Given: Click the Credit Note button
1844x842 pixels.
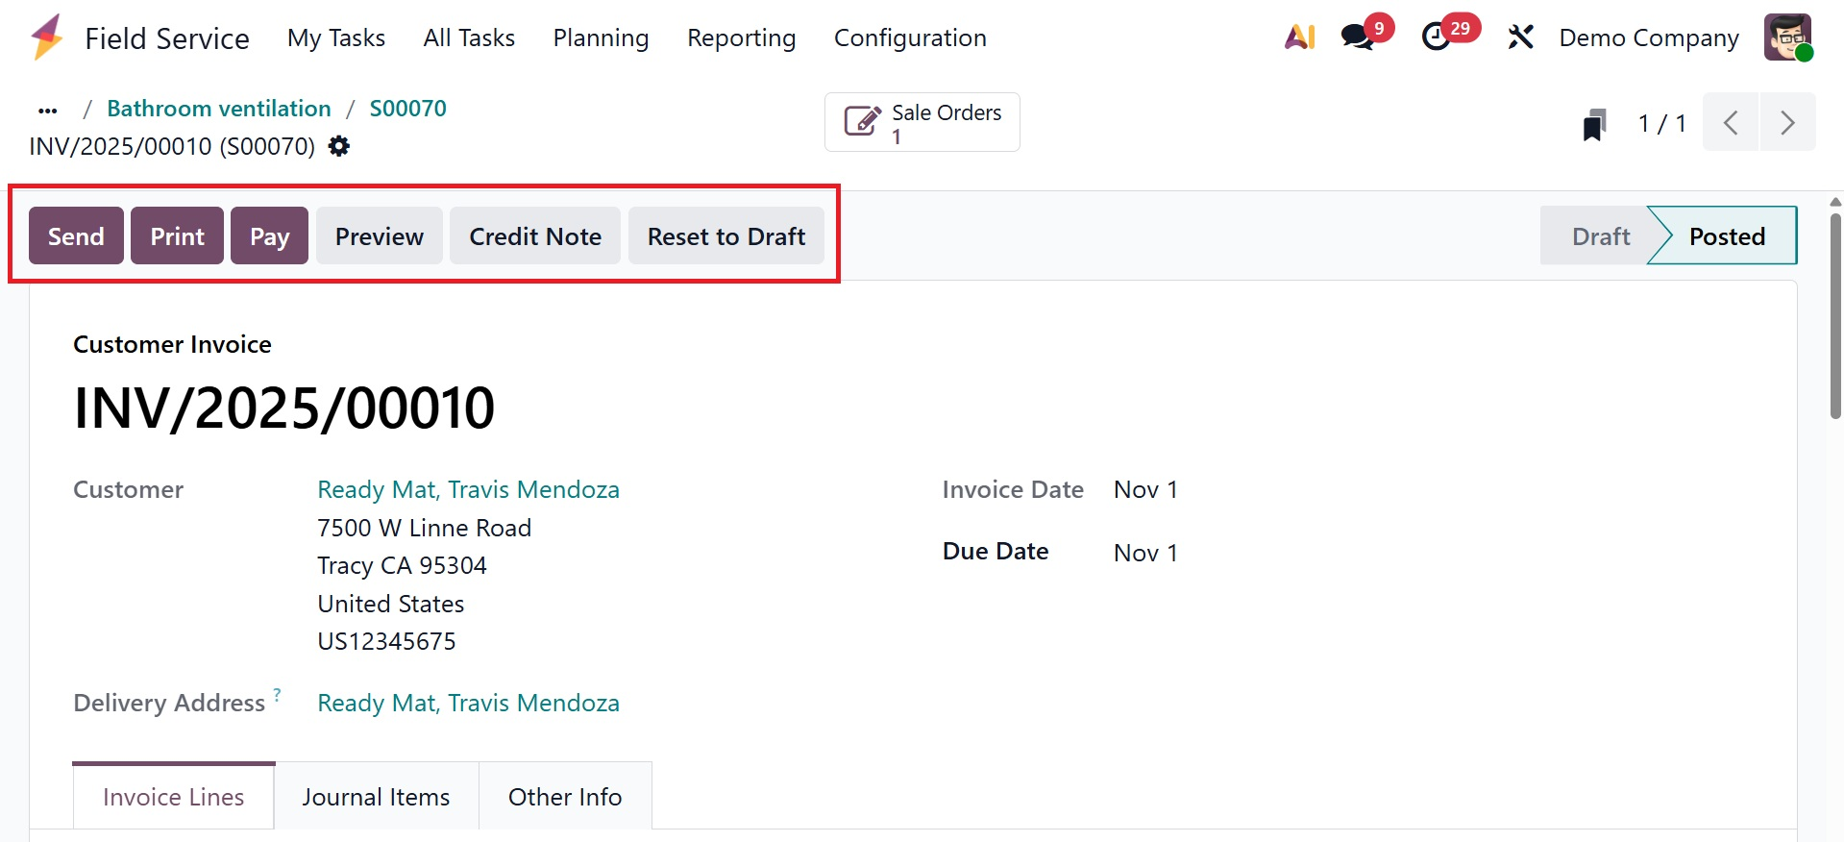Looking at the screenshot, I should click(x=535, y=236).
